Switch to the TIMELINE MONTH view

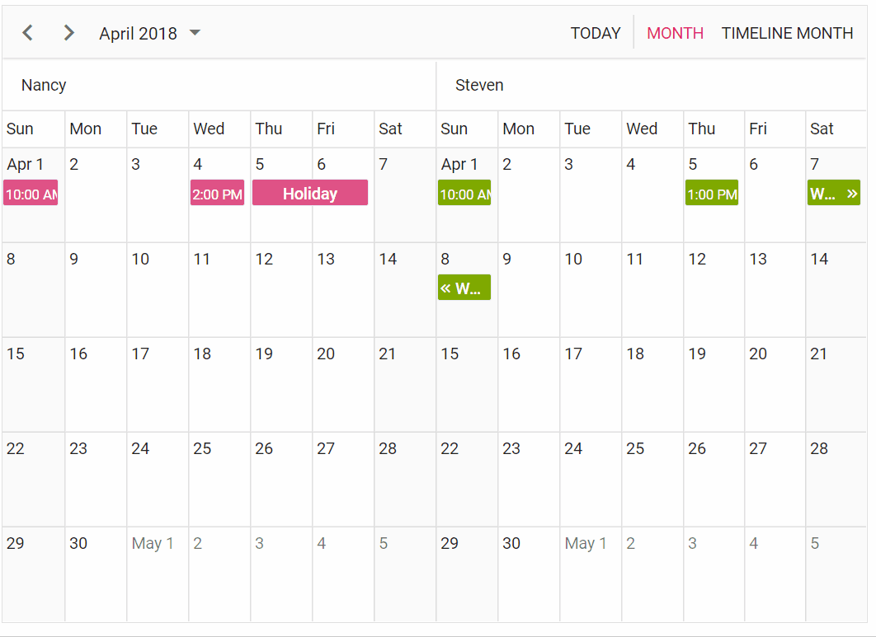(x=787, y=33)
